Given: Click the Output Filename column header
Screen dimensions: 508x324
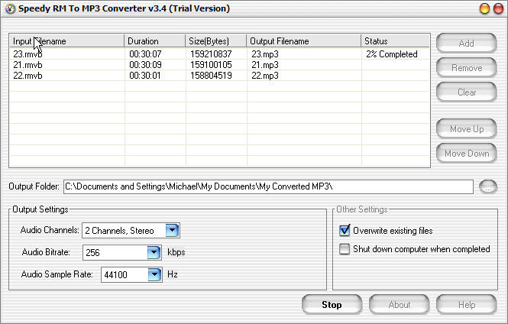Looking at the screenshot, I should pyautogui.click(x=303, y=41).
